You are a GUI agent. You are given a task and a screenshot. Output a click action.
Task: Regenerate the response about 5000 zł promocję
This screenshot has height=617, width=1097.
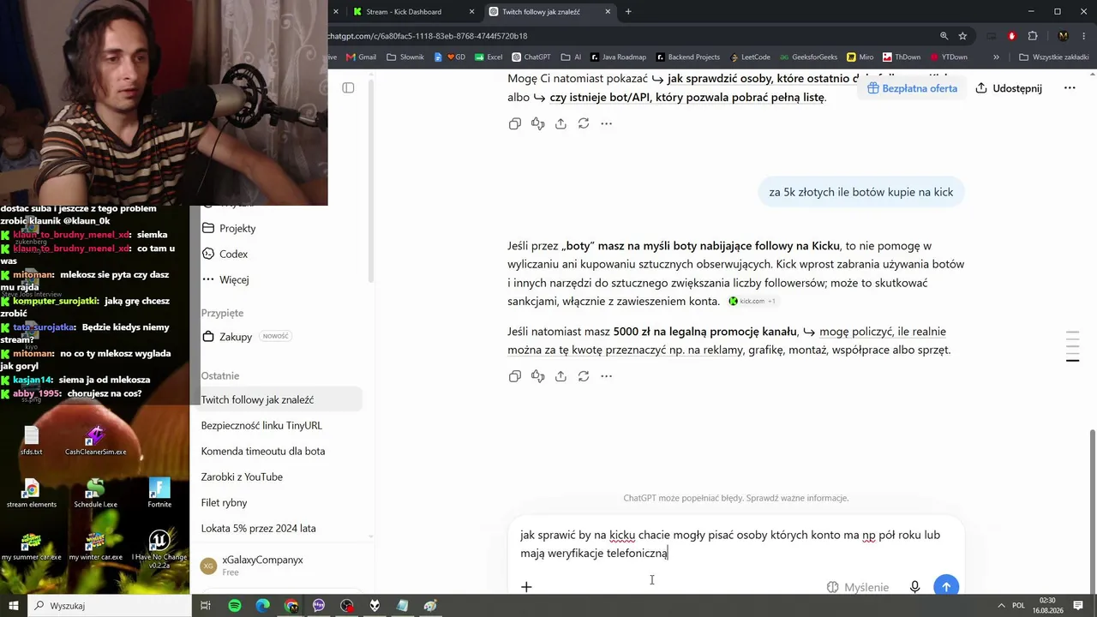(x=584, y=376)
